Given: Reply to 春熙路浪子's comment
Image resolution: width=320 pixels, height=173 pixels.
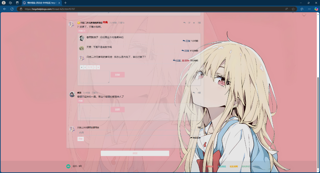Looking at the screenshot, I should 187,41.
